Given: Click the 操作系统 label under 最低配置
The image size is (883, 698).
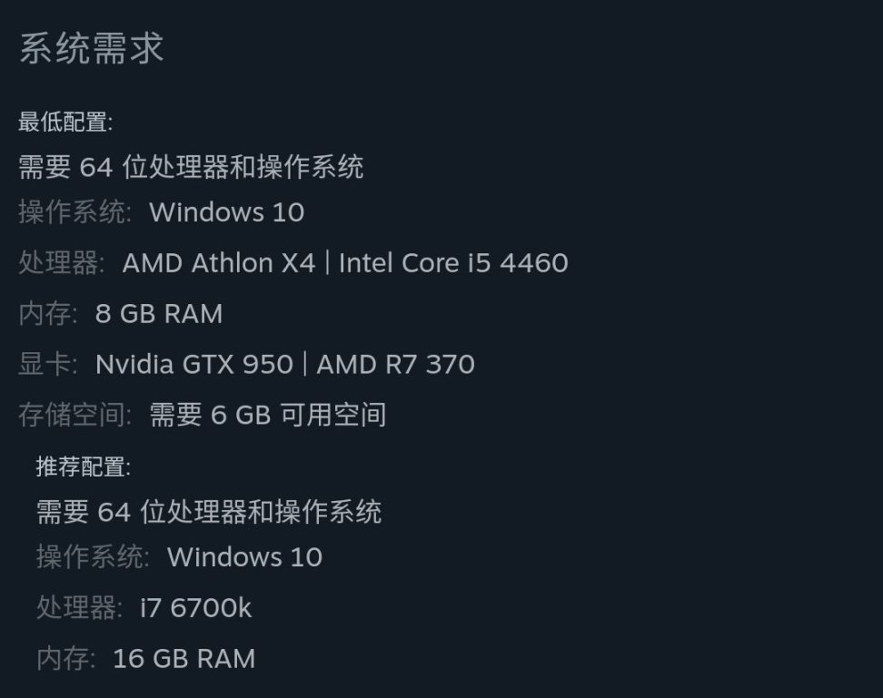Looking at the screenshot, I should [x=74, y=212].
